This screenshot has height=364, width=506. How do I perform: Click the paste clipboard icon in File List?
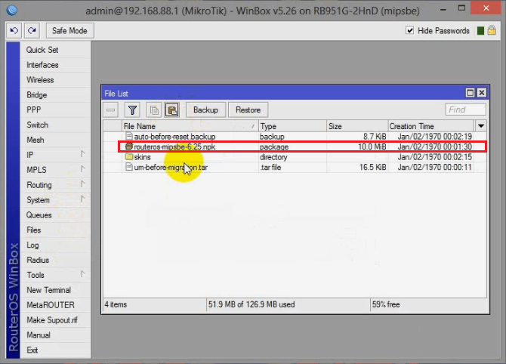(172, 110)
